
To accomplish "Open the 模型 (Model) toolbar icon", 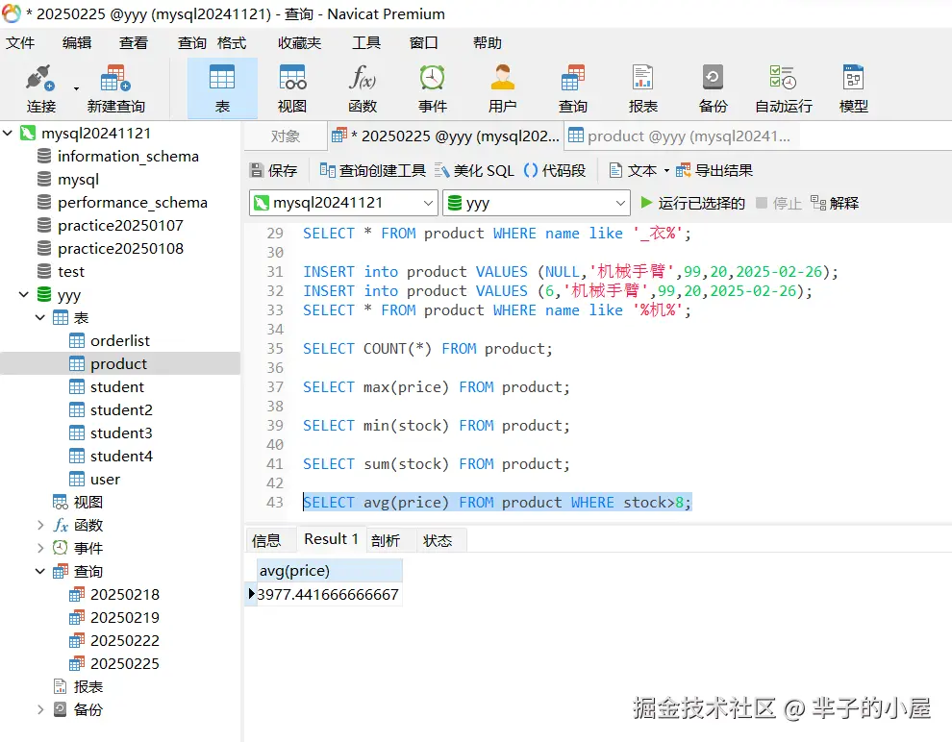I will [x=853, y=88].
